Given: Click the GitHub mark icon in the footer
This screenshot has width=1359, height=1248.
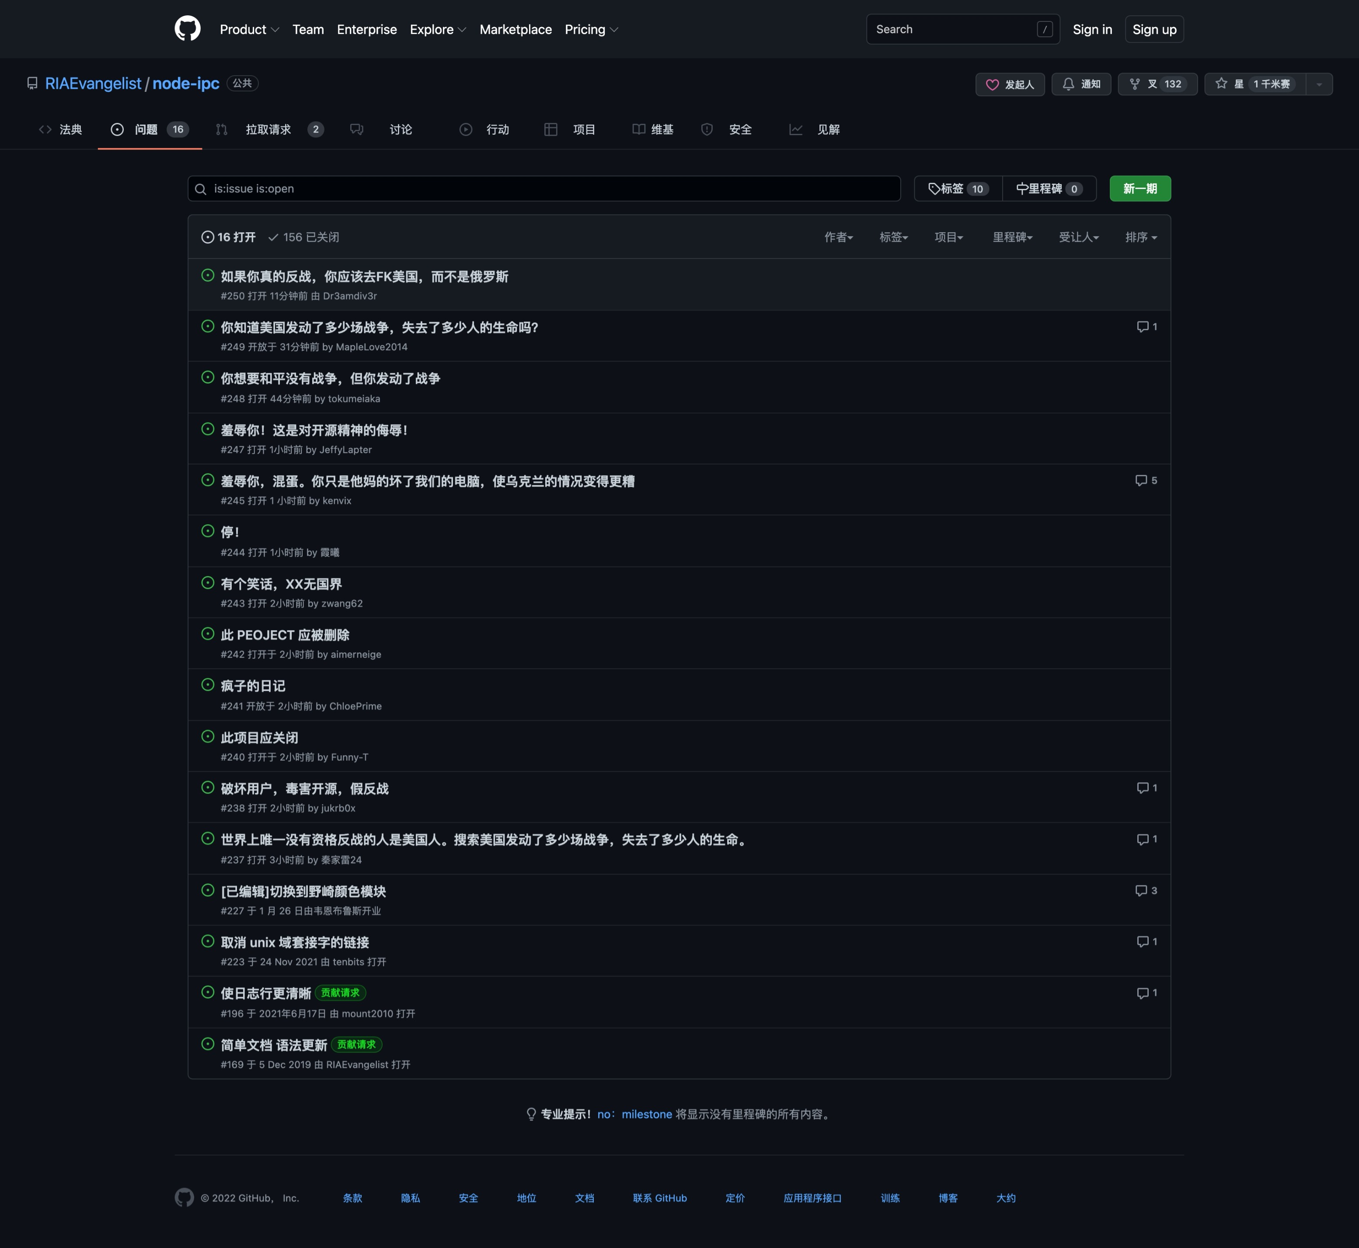Looking at the screenshot, I should pyautogui.click(x=185, y=1197).
